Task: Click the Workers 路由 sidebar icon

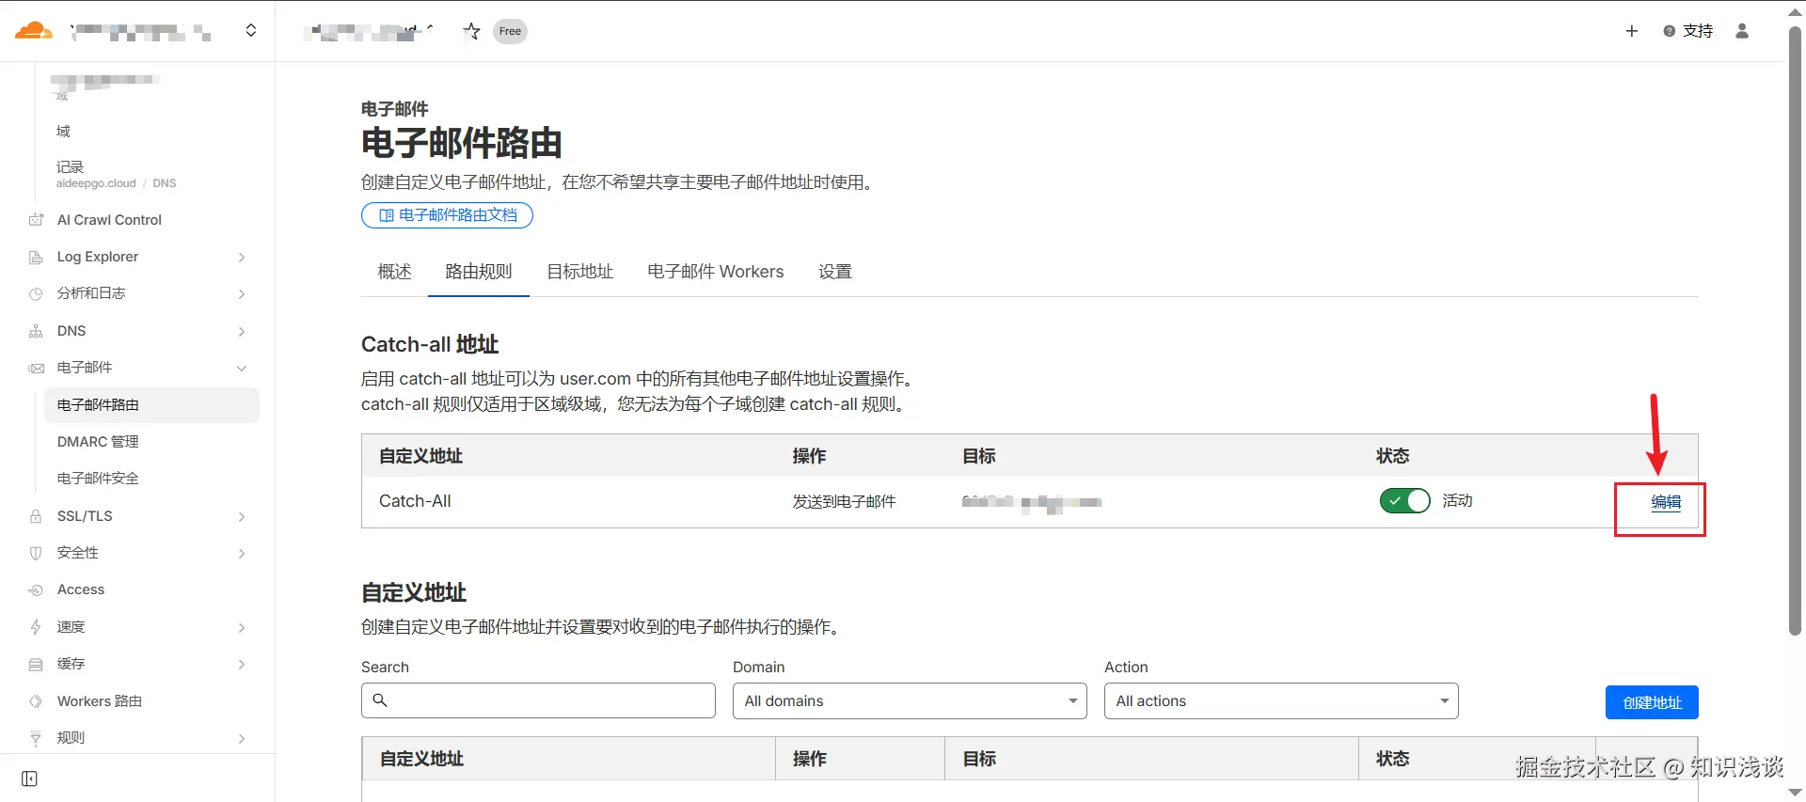Action: pyautogui.click(x=36, y=701)
